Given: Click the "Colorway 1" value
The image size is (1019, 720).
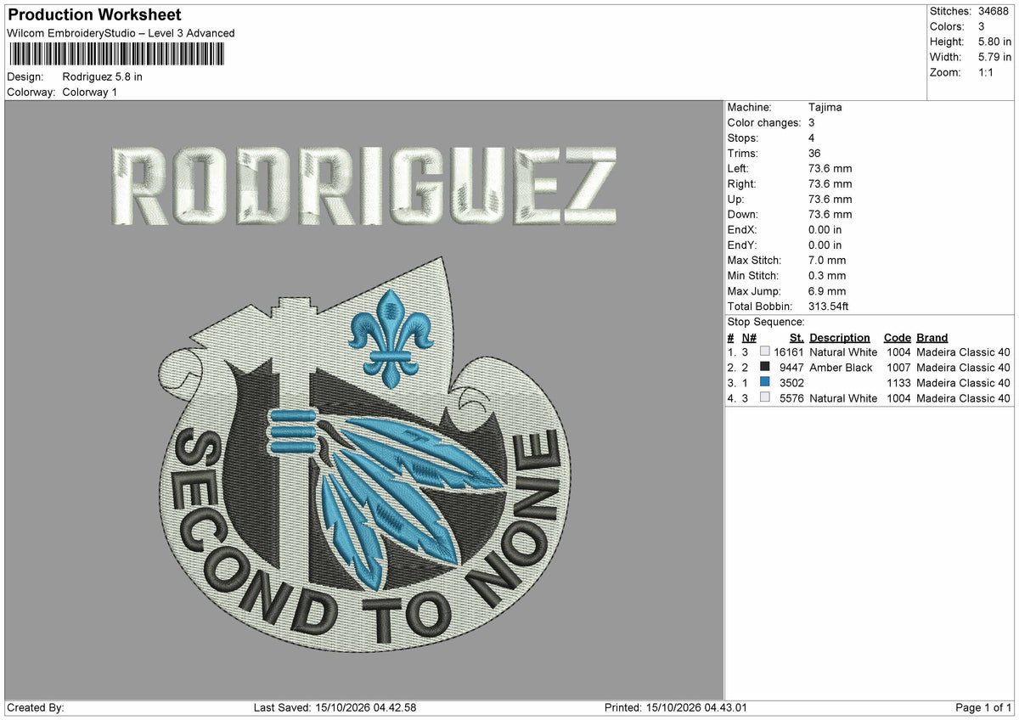Looking at the screenshot, I should (90, 92).
